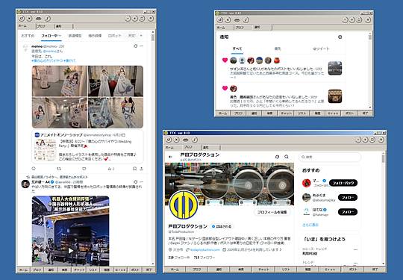This screenshot has width=403, height=280.
Task: Click 戸田プロダクション round profile avatar
Action: point(184,205)
